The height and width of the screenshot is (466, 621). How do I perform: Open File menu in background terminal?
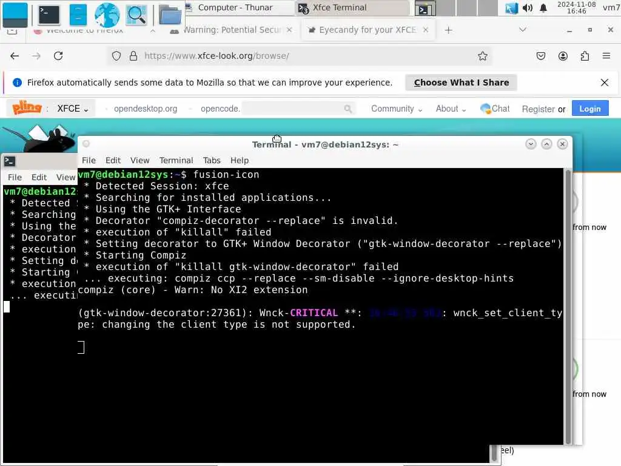tap(15, 178)
